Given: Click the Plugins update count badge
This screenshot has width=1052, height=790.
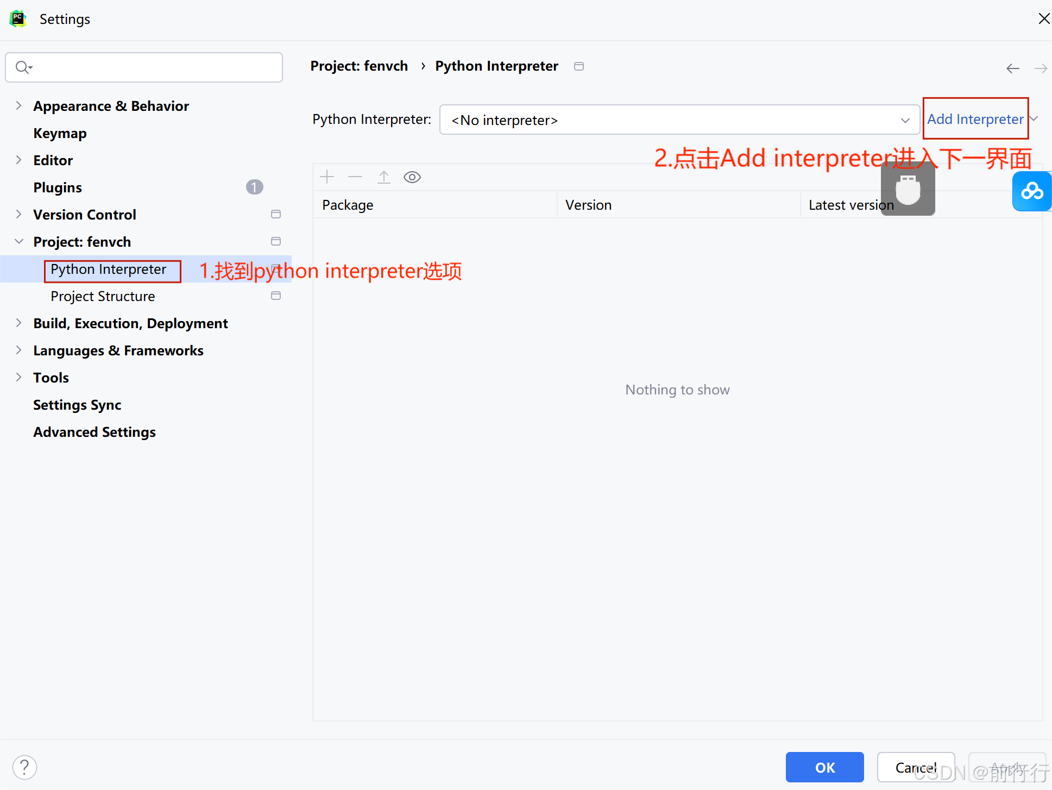Looking at the screenshot, I should coord(254,187).
